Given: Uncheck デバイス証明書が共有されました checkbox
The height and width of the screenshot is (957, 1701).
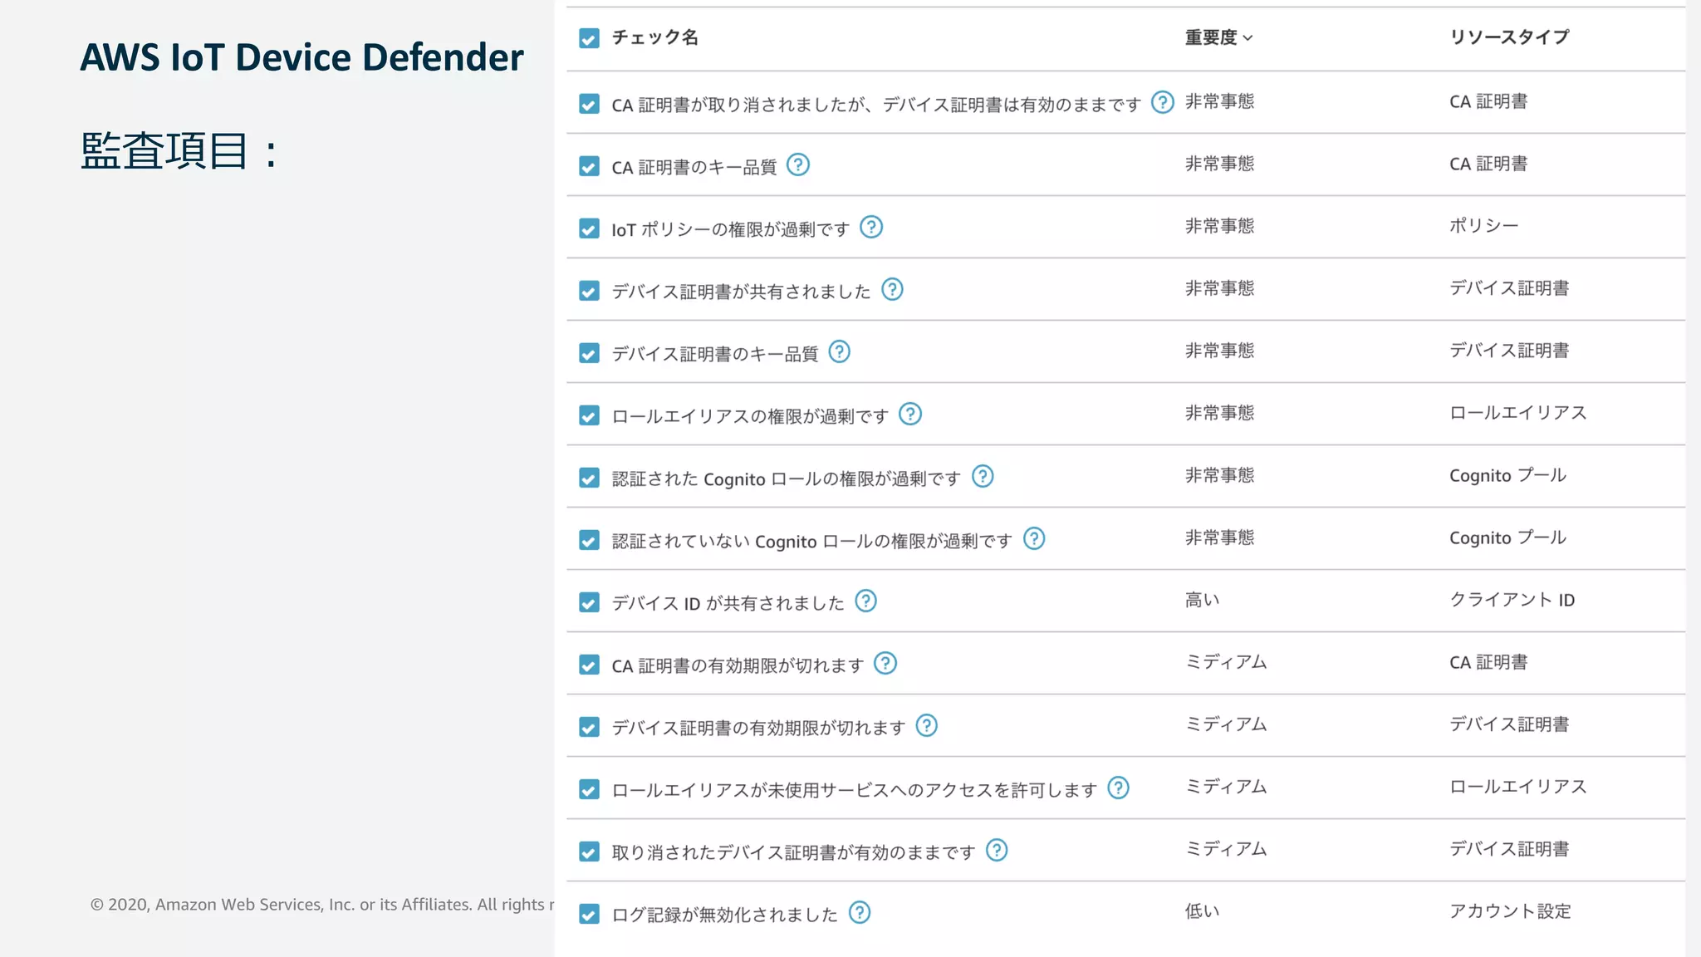Looking at the screenshot, I should [x=589, y=291].
